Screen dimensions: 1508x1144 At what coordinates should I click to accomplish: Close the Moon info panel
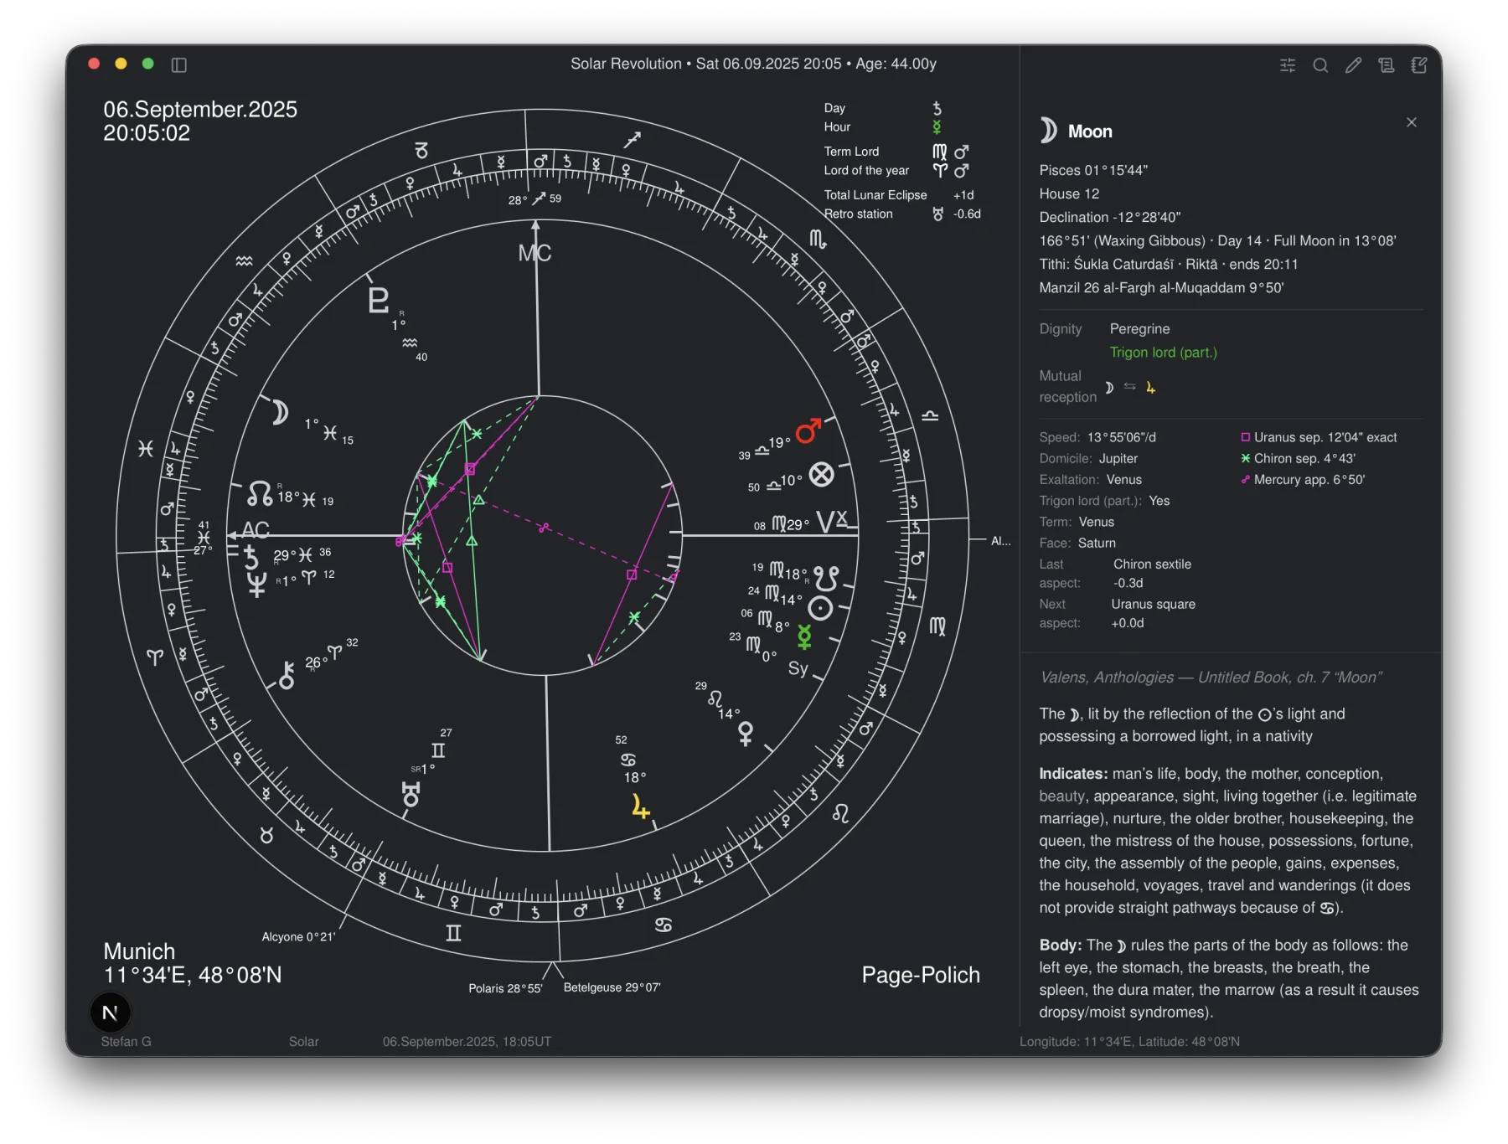point(1412,122)
